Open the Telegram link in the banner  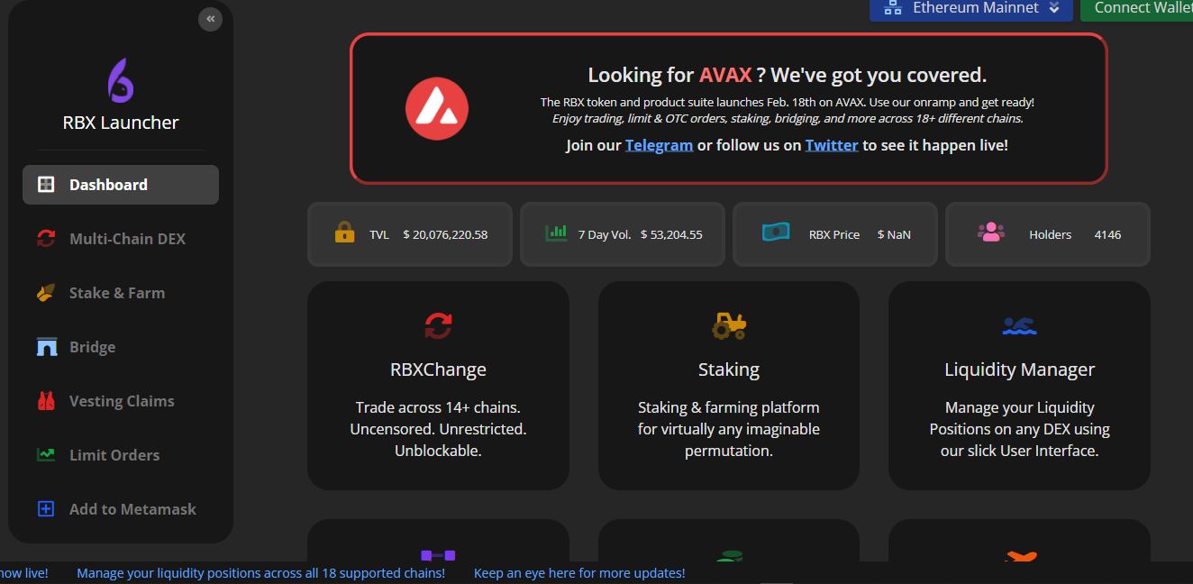tap(659, 145)
